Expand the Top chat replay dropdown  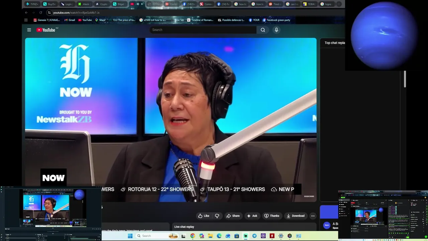click(335, 43)
